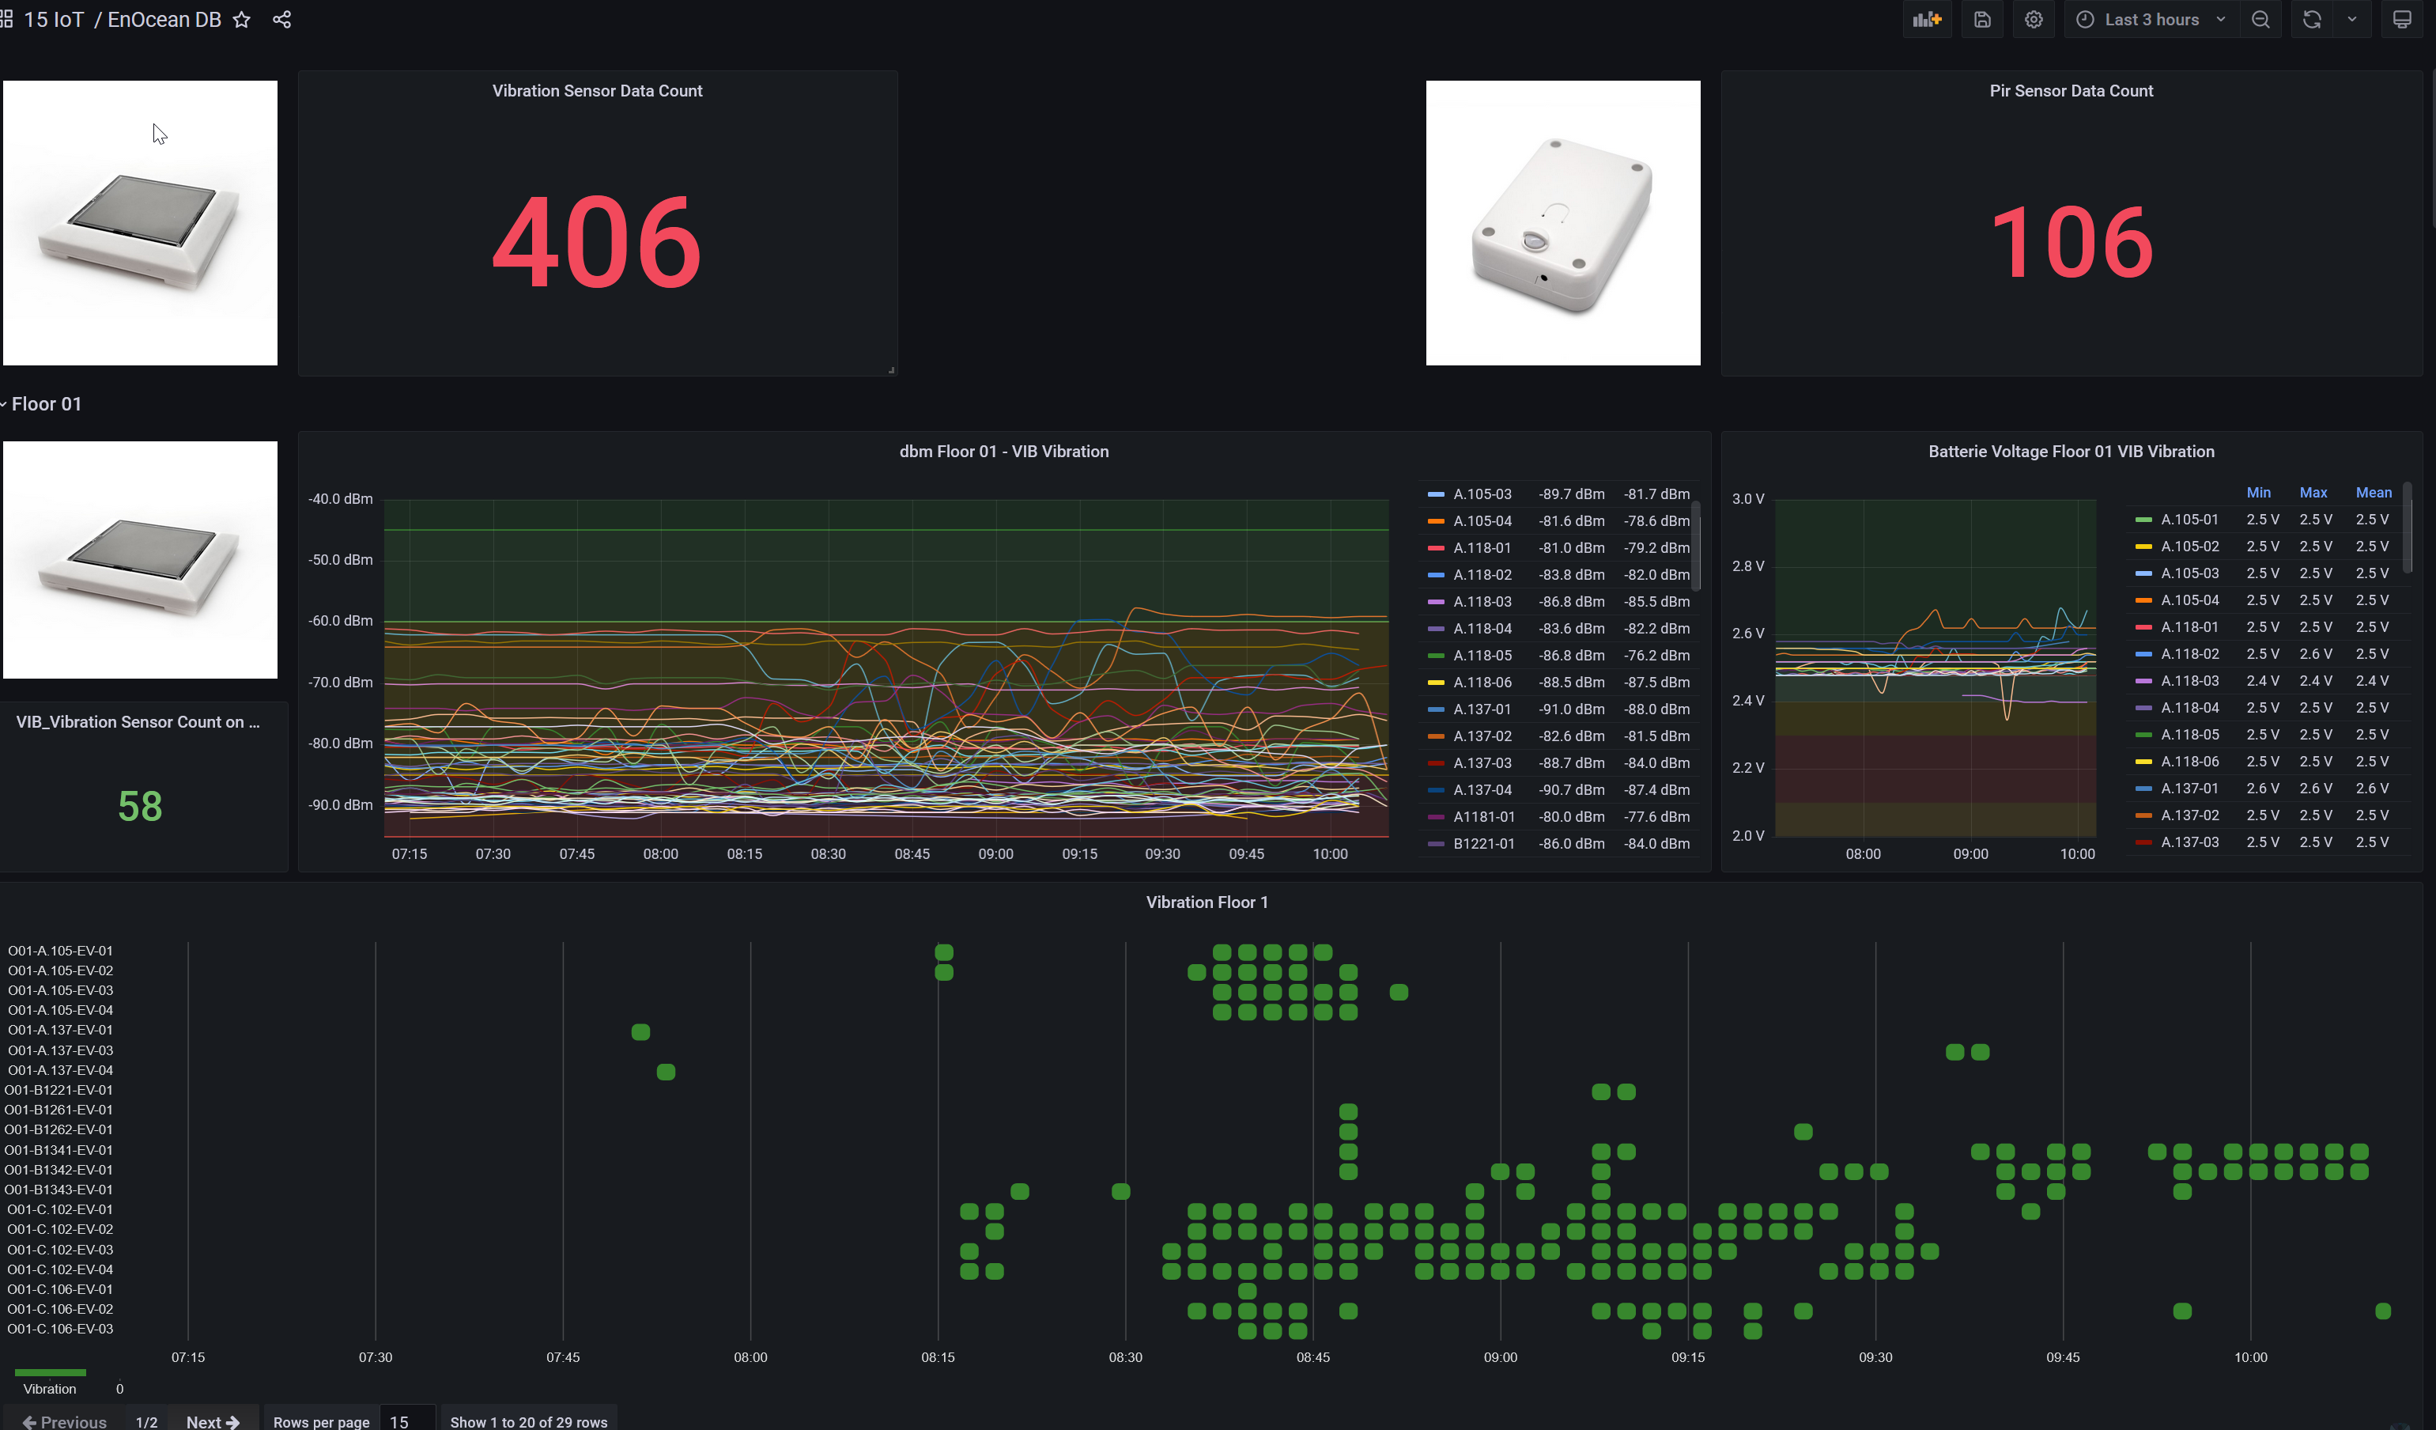Toggle the A.105-03 series in dbm legend

pos(1481,493)
